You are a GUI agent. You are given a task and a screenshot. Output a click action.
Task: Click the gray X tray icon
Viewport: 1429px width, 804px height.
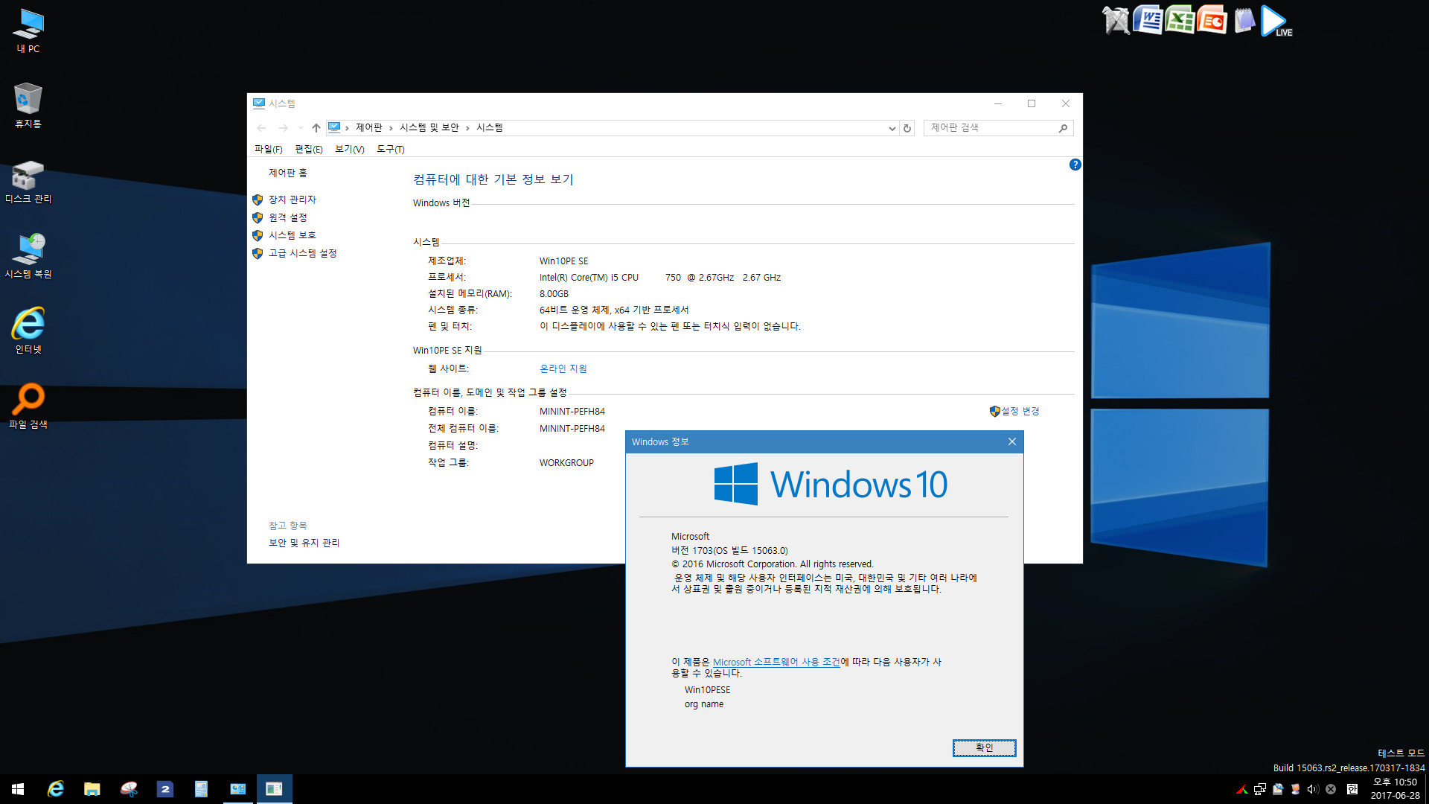[x=1331, y=790]
